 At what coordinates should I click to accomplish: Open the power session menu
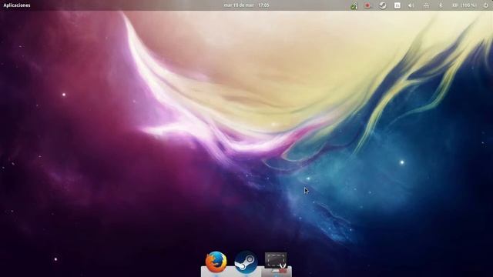[486, 5]
